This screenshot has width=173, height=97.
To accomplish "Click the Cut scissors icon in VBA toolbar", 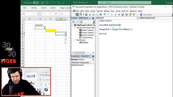I will (90, 15).
